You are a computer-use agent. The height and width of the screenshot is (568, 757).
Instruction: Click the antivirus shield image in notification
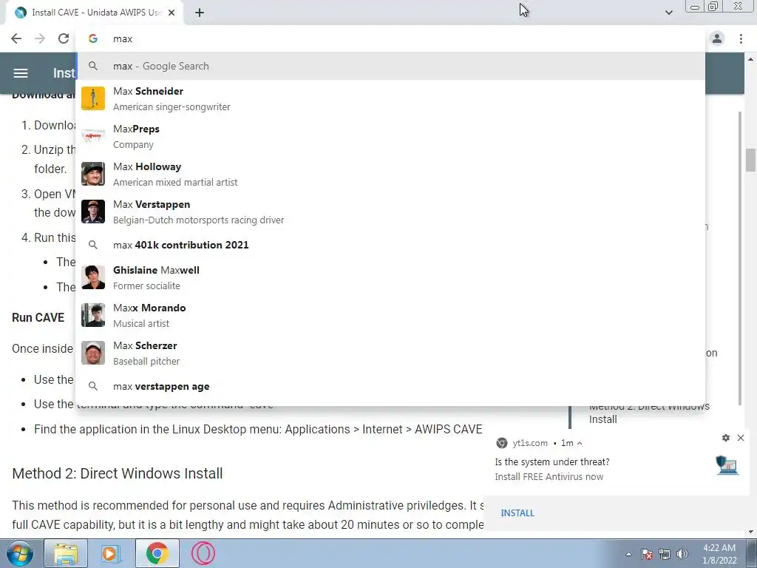pos(727,464)
